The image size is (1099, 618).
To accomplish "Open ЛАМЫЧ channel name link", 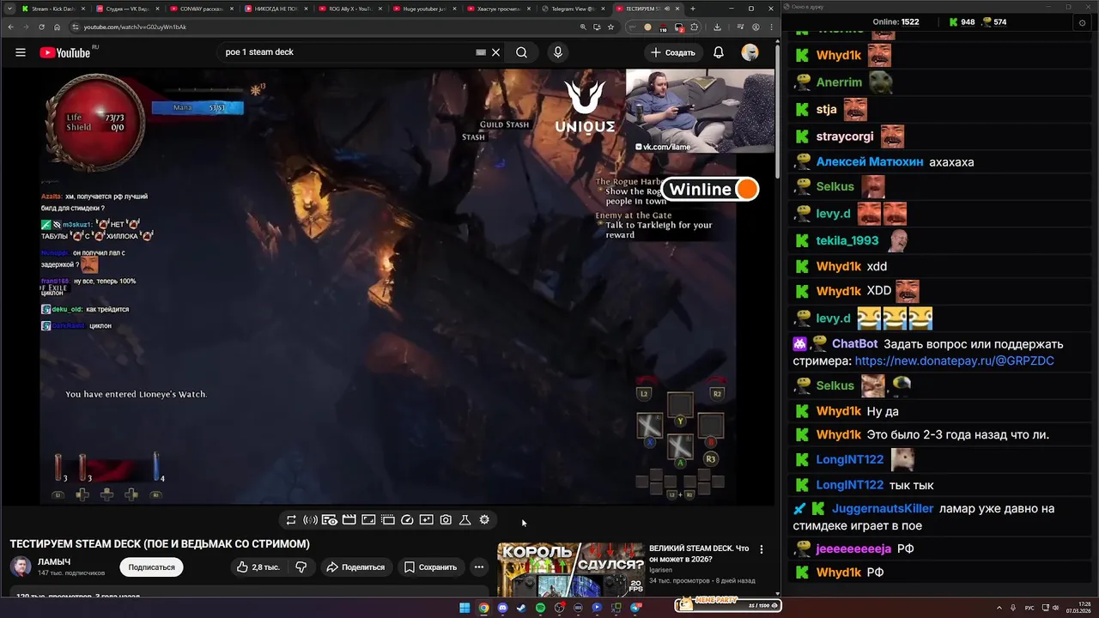I will pyautogui.click(x=54, y=562).
